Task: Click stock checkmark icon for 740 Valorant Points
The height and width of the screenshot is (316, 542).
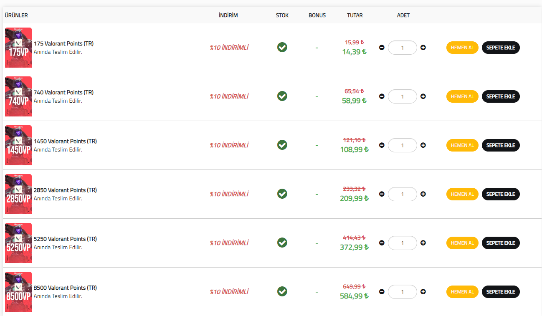Action: (282, 96)
